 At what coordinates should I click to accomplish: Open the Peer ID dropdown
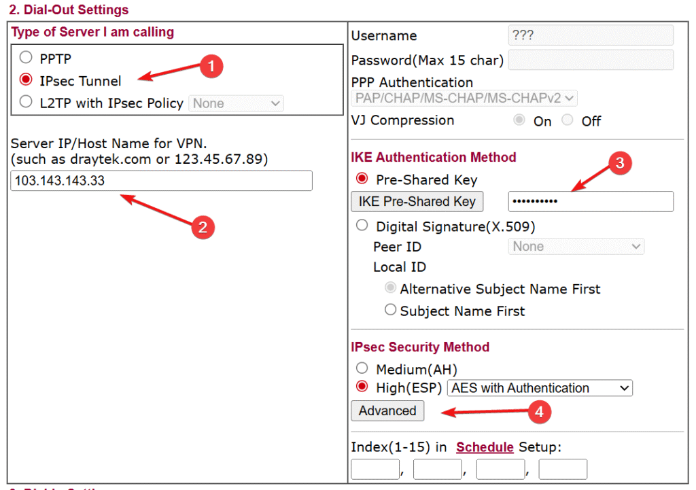tap(576, 247)
